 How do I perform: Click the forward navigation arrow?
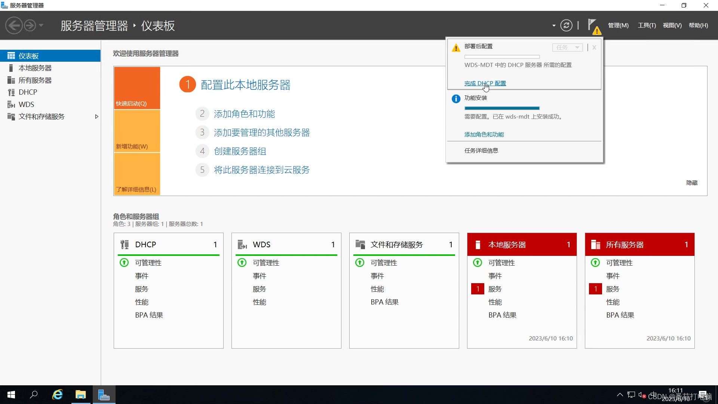pyautogui.click(x=30, y=25)
